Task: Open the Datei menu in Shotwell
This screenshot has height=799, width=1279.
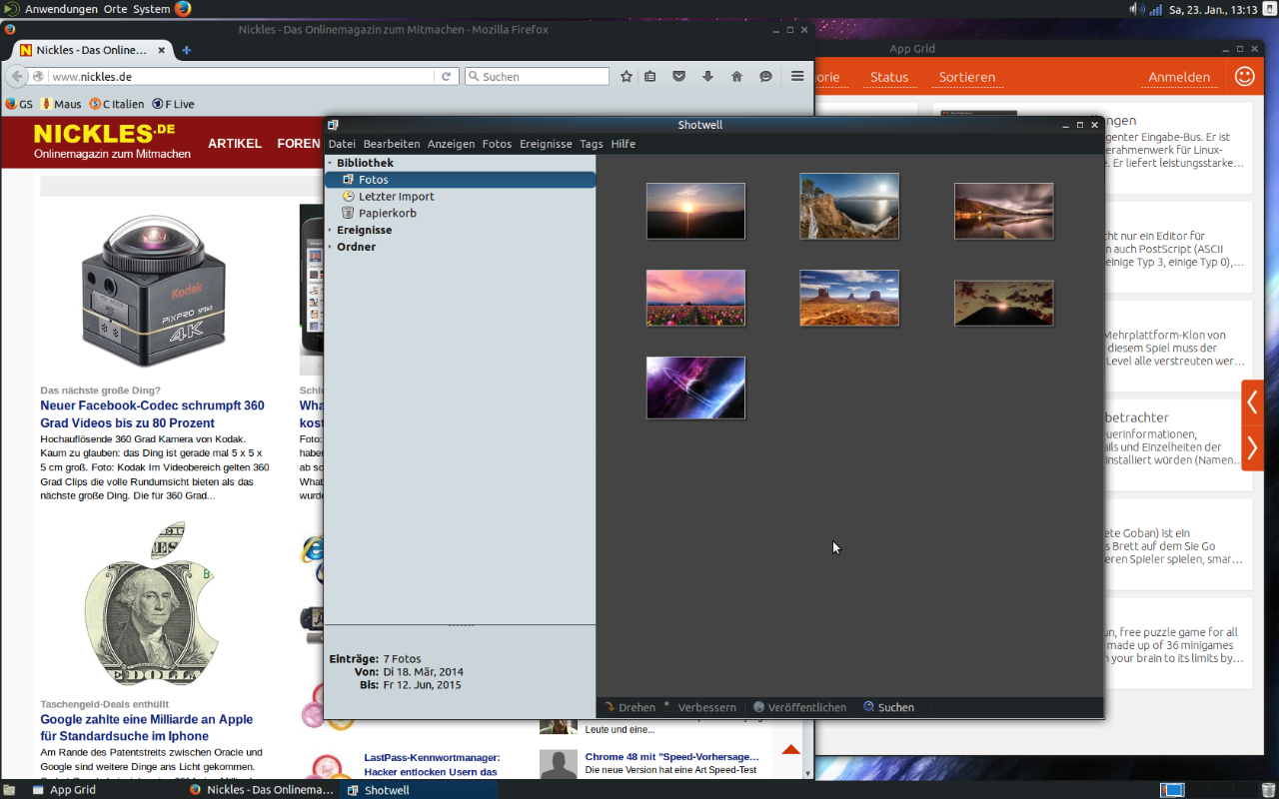Action: 342,144
